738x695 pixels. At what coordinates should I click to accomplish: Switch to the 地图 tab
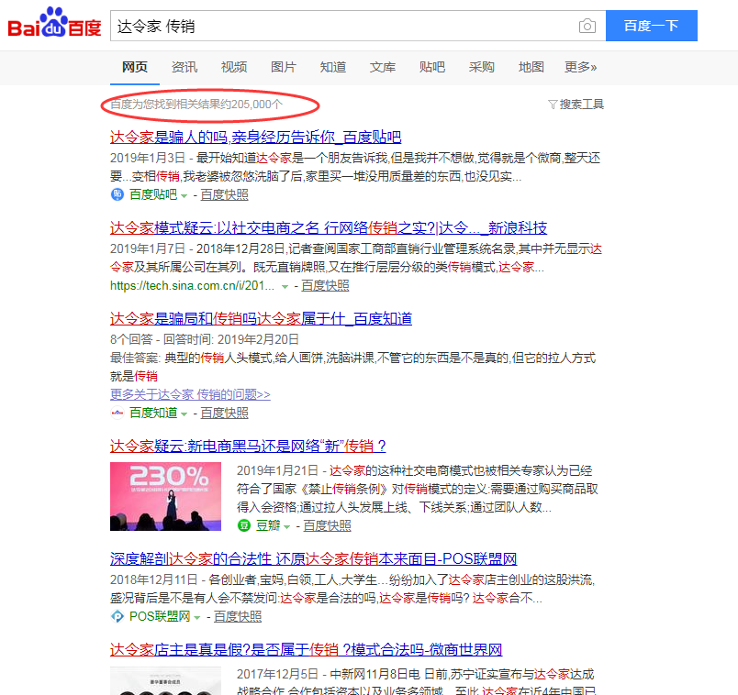(531, 67)
